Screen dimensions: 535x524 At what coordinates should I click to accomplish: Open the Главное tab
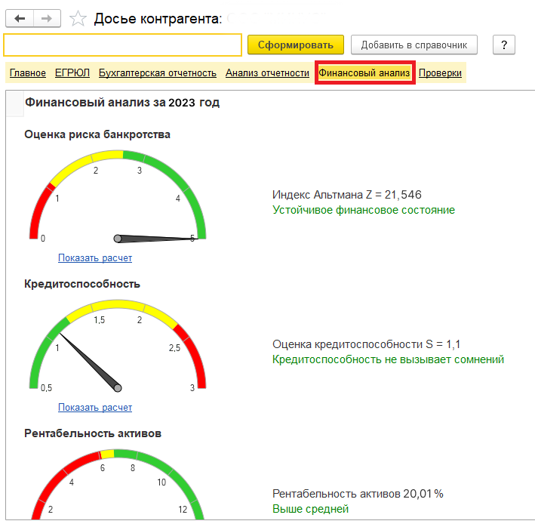tap(28, 72)
